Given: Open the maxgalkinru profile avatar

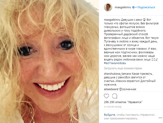Looking at the screenshot, I should 108,7.
